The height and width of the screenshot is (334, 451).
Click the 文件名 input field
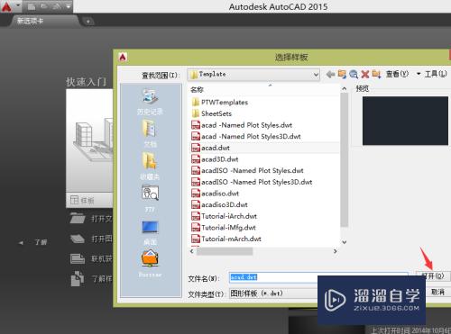[x=318, y=277]
